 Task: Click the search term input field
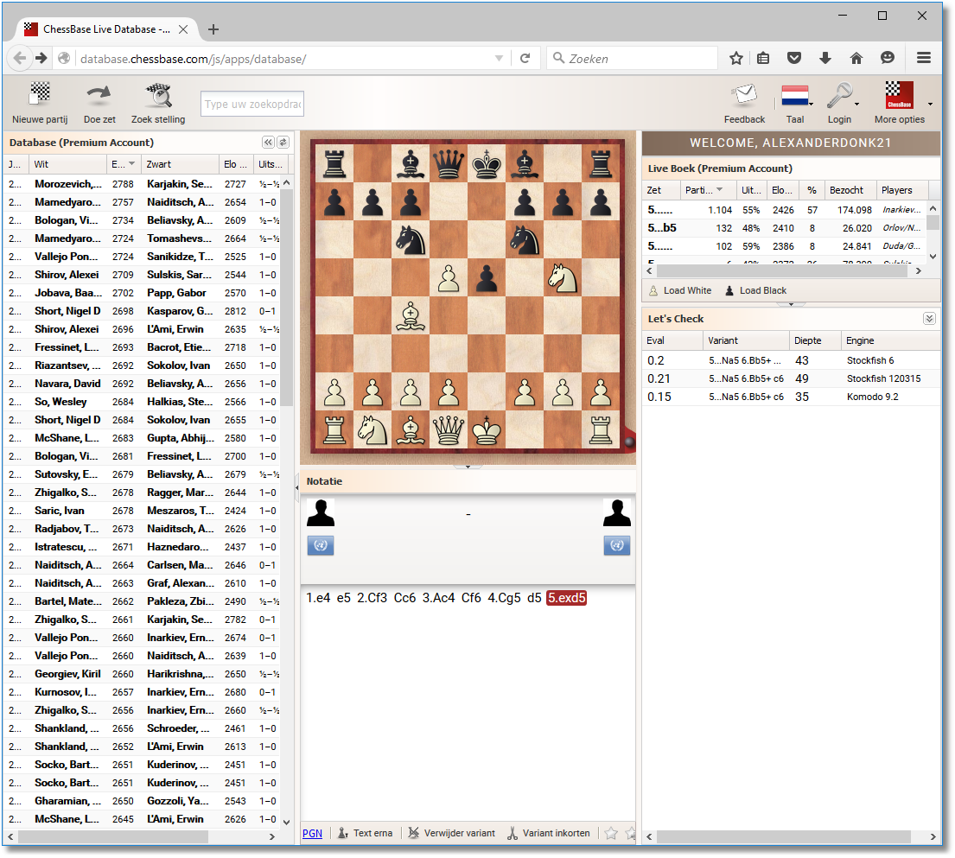(x=251, y=104)
